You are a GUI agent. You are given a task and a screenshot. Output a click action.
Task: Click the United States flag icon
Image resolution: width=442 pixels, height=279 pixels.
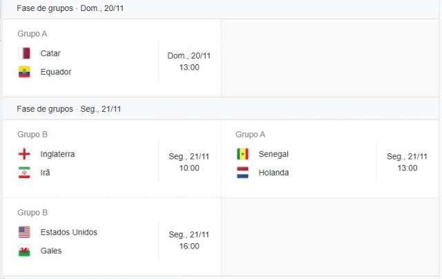(24, 232)
